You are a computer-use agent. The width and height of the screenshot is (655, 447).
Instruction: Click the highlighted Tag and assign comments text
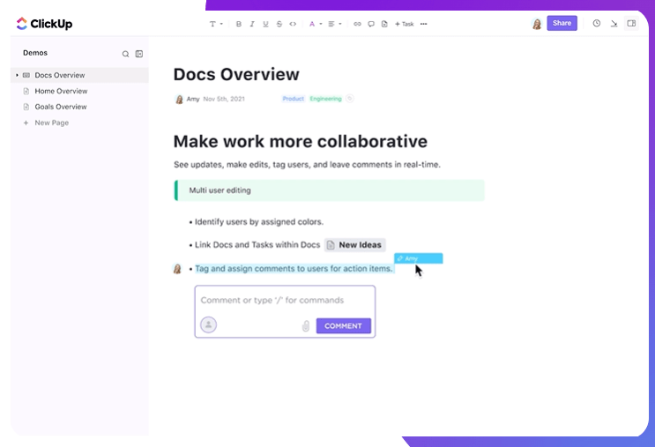point(294,269)
